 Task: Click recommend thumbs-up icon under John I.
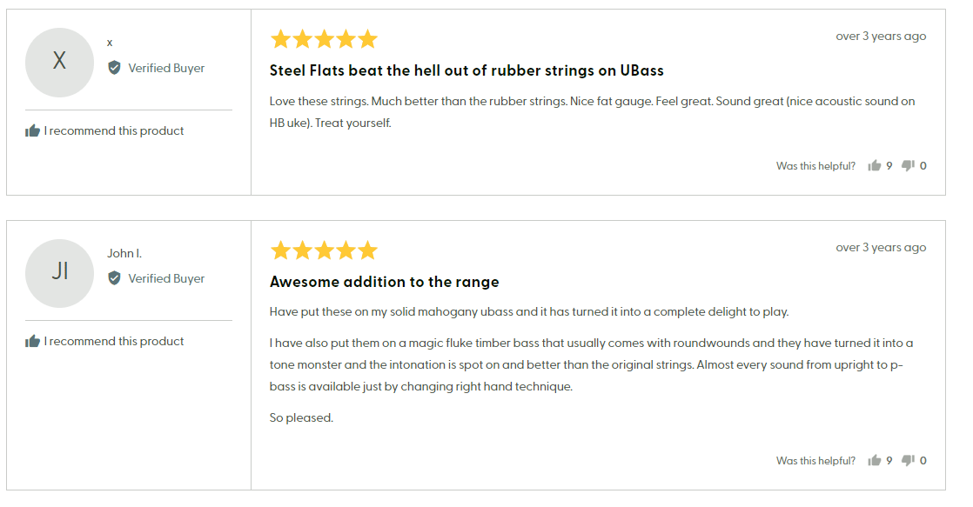point(33,341)
